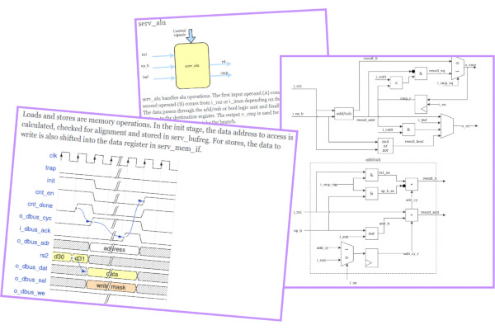Click the comparator block near i_cnt0
The height and width of the screenshot is (330, 495).
click(396, 82)
